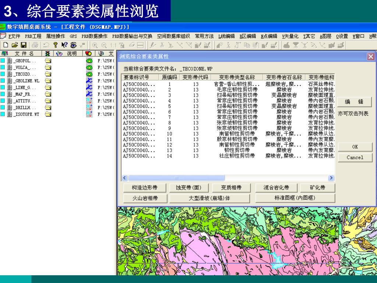377x283 pixels.
Task: Click the application DOC icon in menu bar
Action: [3, 36]
